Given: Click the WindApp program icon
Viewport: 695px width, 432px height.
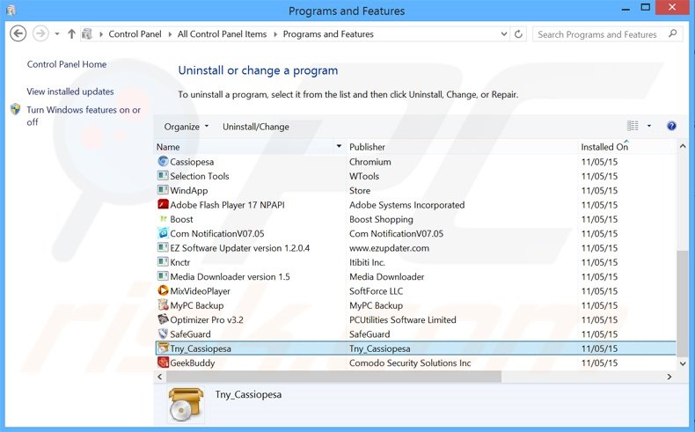Looking at the screenshot, I should (x=163, y=190).
